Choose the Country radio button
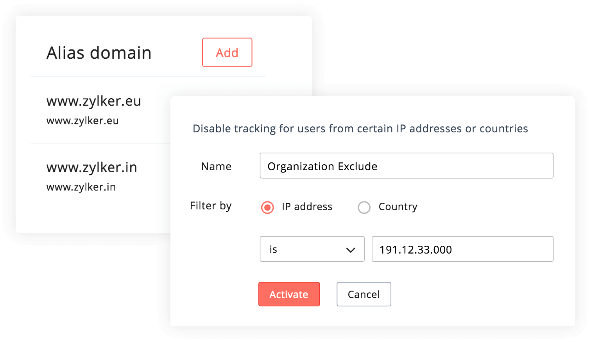 pos(364,207)
